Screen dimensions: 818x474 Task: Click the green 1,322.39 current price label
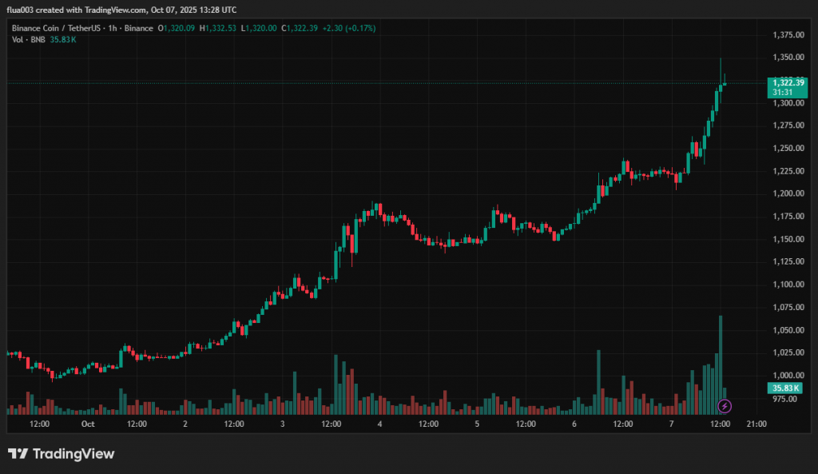[x=788, y=82]
